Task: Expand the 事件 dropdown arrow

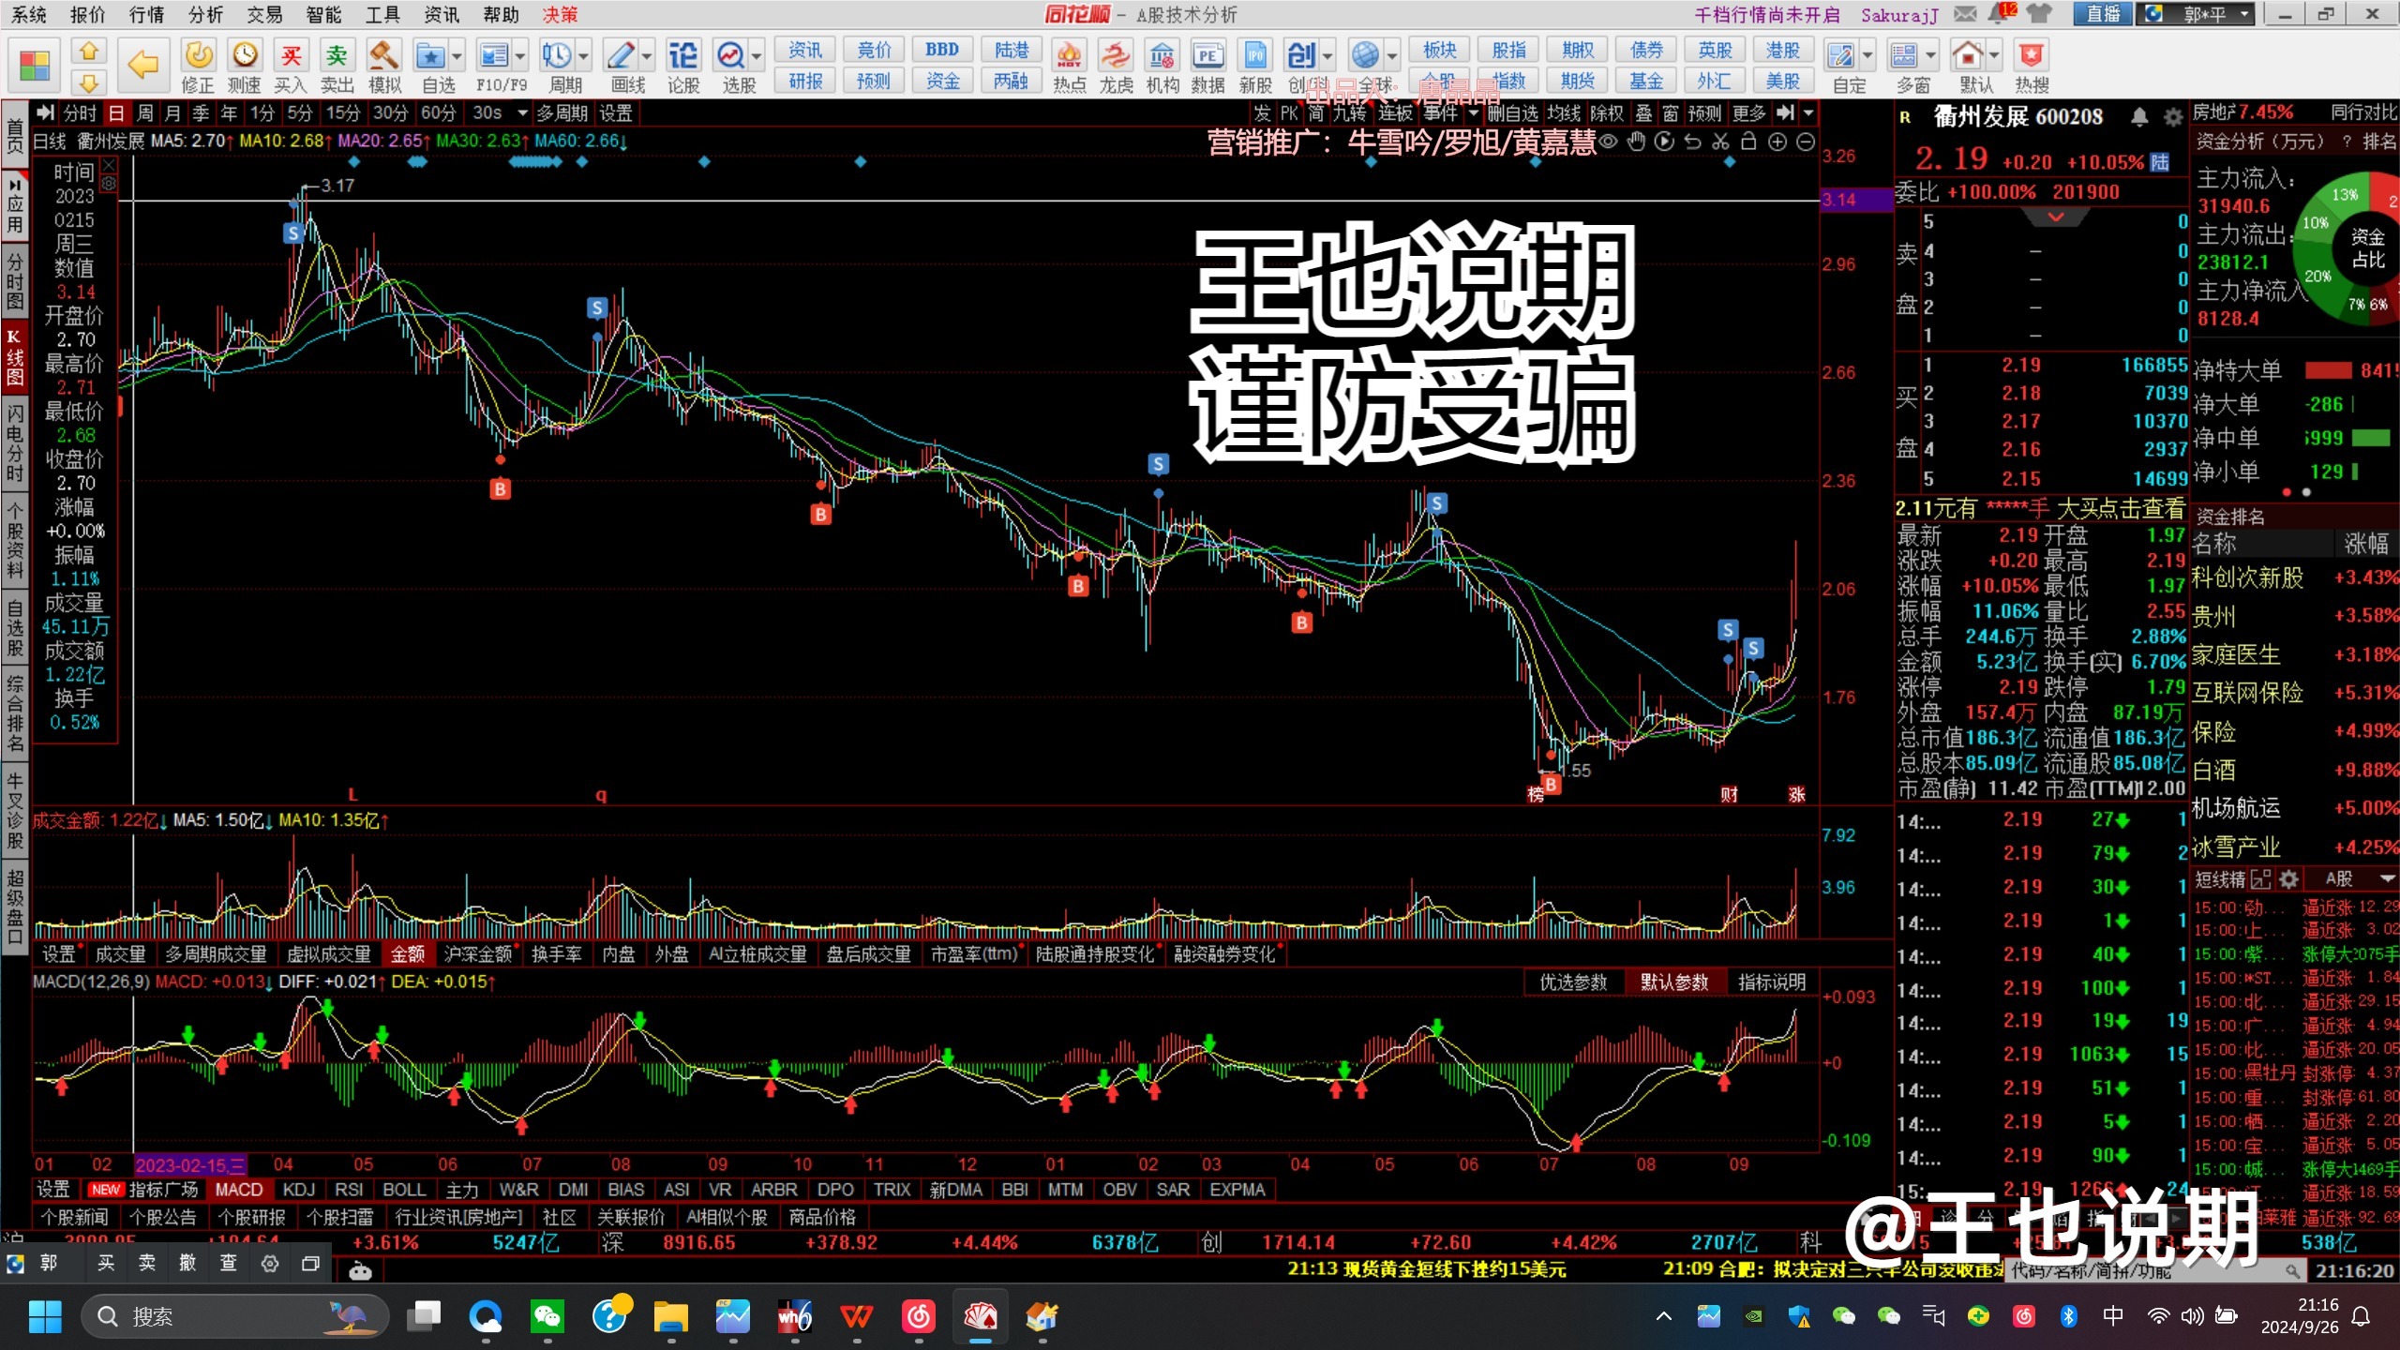Action: pyautogui.click(x=1473, y=113)
